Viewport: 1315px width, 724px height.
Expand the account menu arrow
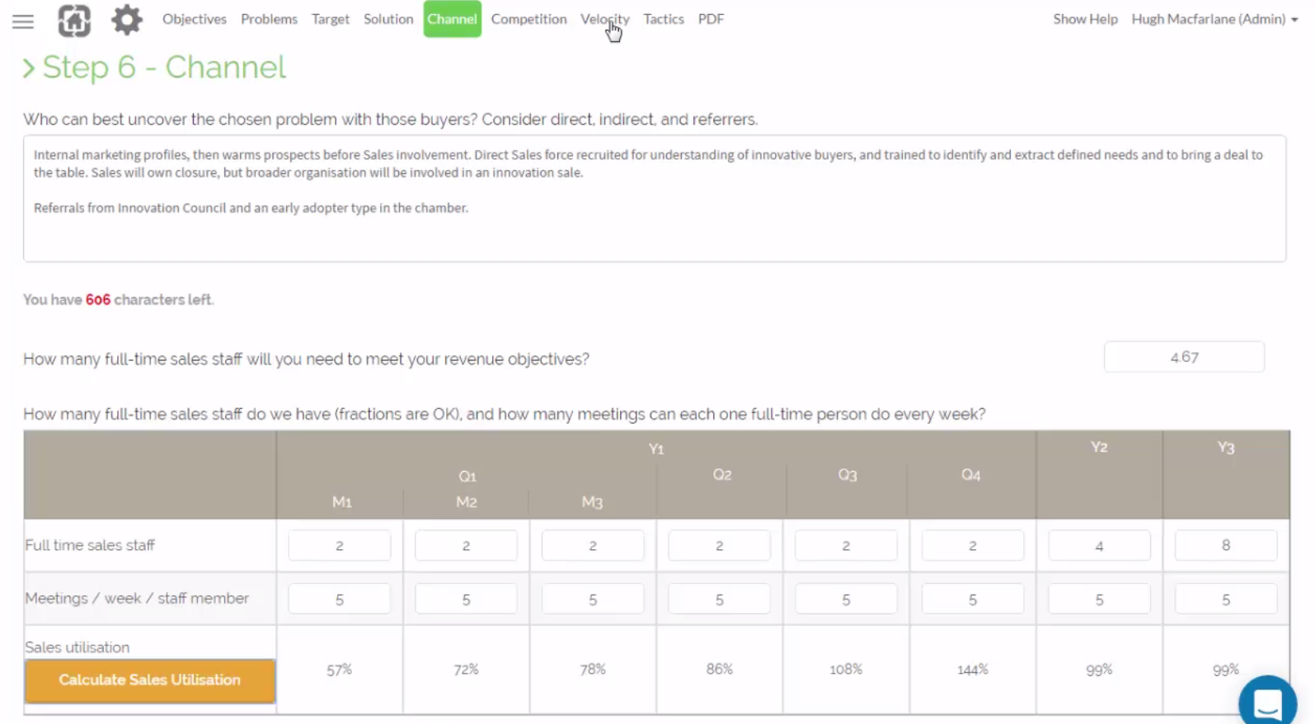pyautogui.click(x=1295, y=19)
